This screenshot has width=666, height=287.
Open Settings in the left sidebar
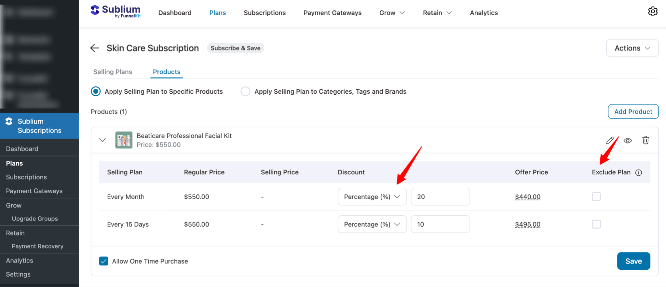click(18, 274)
